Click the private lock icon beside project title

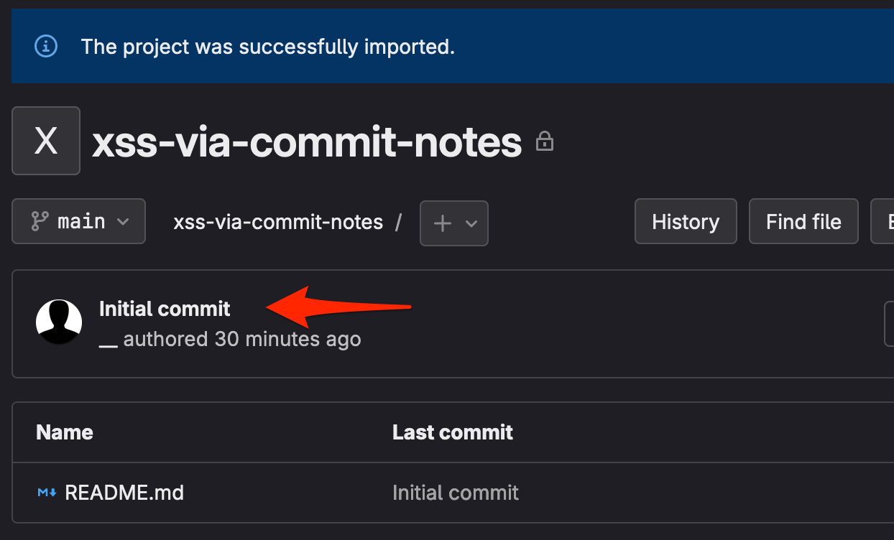(x=545, y=141)
